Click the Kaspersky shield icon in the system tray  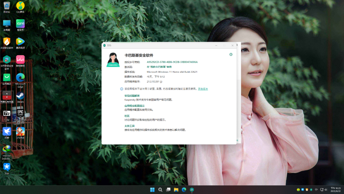[311, 190]
